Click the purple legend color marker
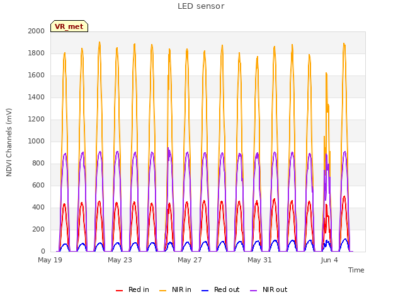 [x=253, y=291]
